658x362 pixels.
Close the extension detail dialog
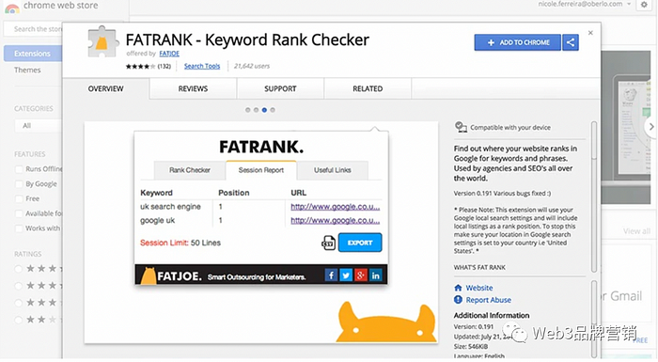click(590, 33)
